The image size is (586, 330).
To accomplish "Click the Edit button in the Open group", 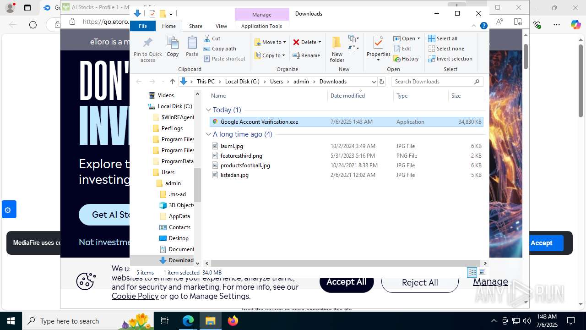I will [402, 49].
